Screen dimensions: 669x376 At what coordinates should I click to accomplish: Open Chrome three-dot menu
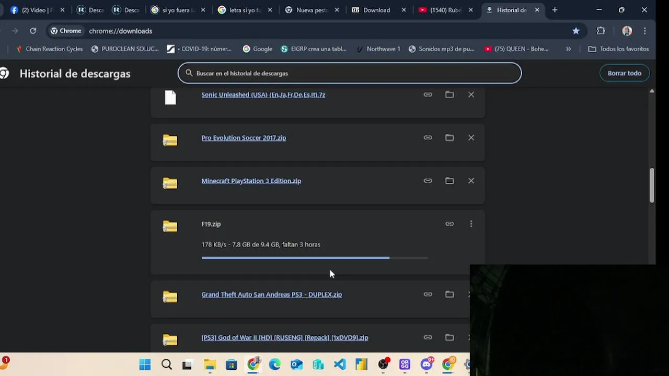point(645,31)
